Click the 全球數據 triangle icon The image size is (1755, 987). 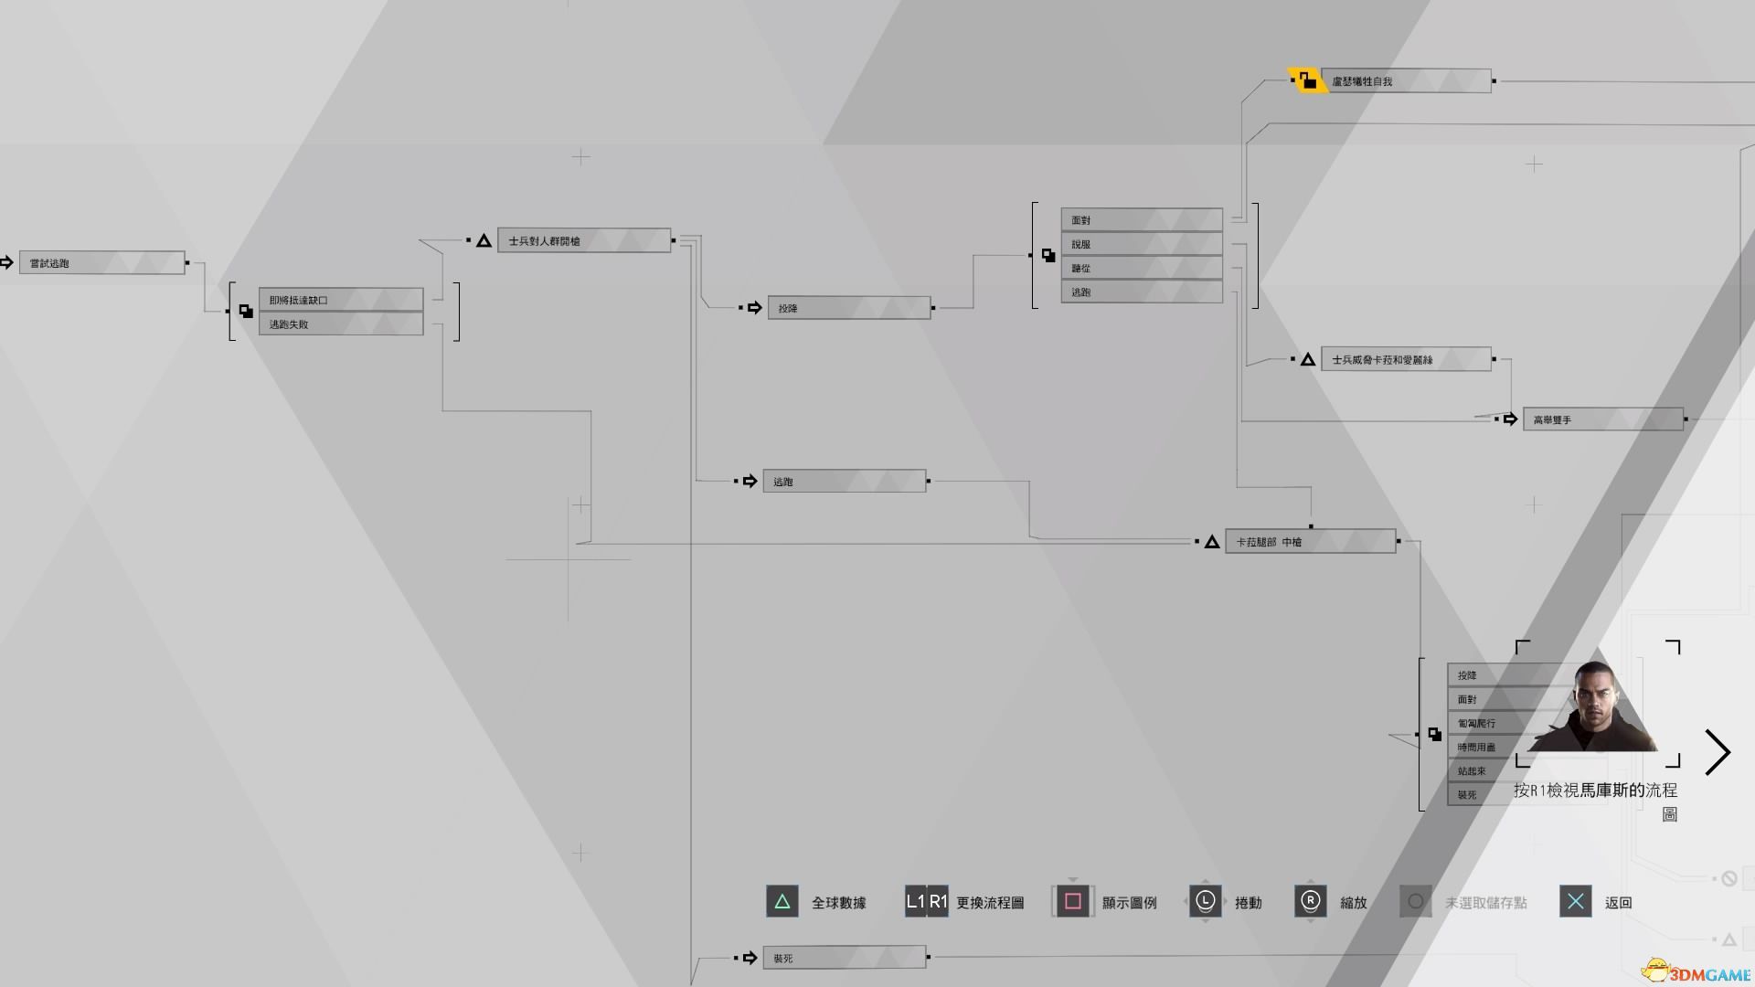coord(782,901)
